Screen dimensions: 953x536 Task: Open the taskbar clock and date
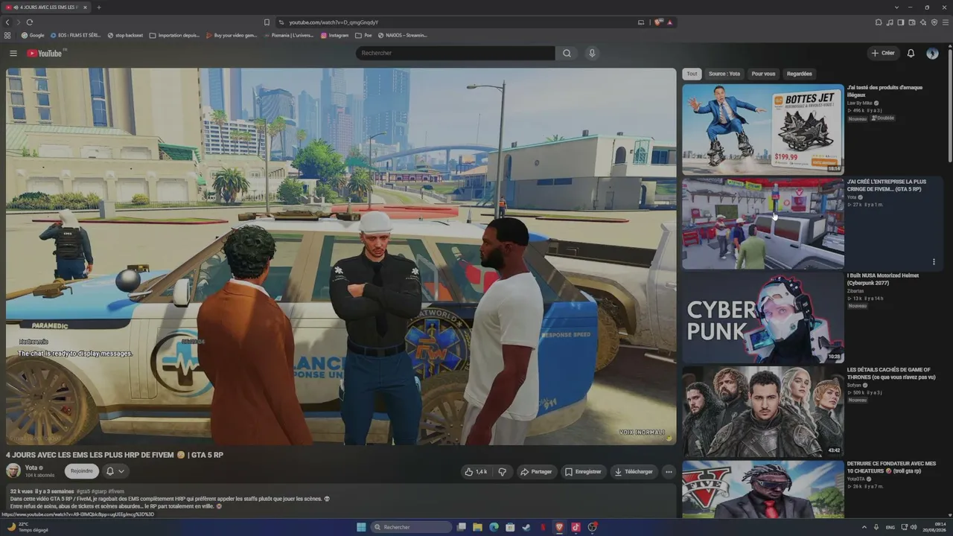pos(933,527)
